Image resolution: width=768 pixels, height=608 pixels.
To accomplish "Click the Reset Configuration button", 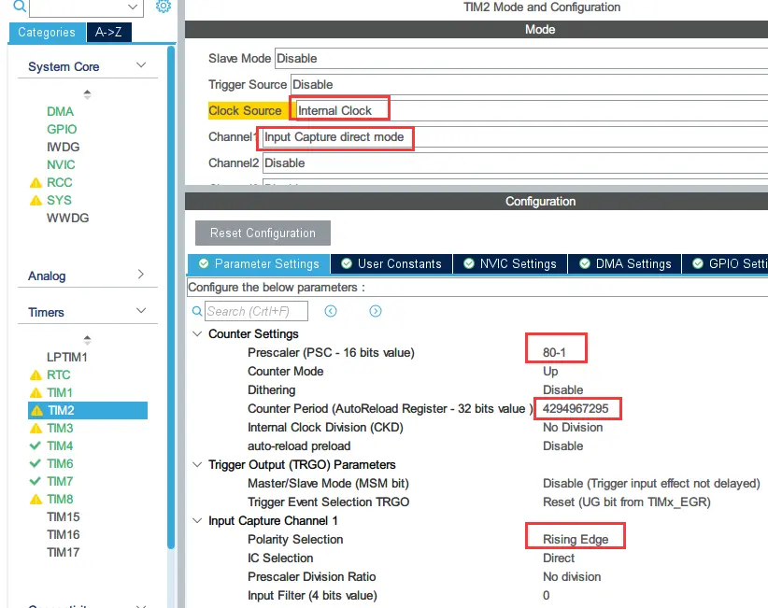I will tap(263, 233).
